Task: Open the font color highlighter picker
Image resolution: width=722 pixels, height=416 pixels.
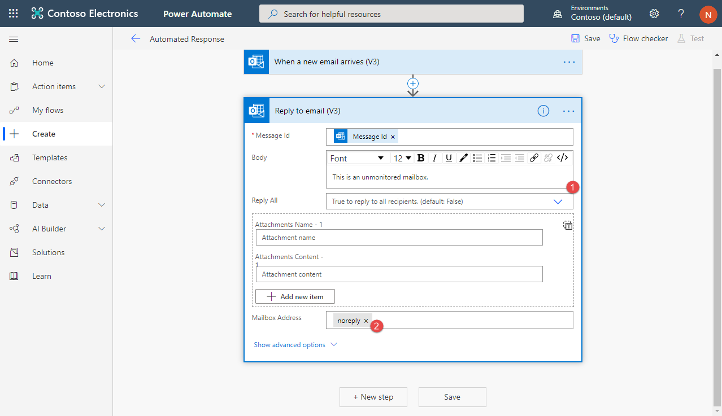Action: [x=463, y=158]
